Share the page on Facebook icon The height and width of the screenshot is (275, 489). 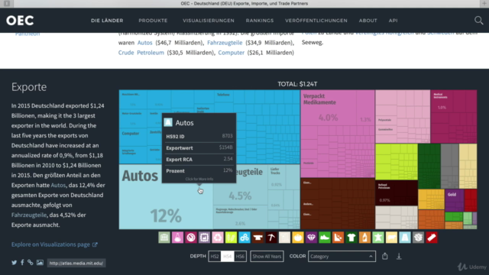point(22,263)
